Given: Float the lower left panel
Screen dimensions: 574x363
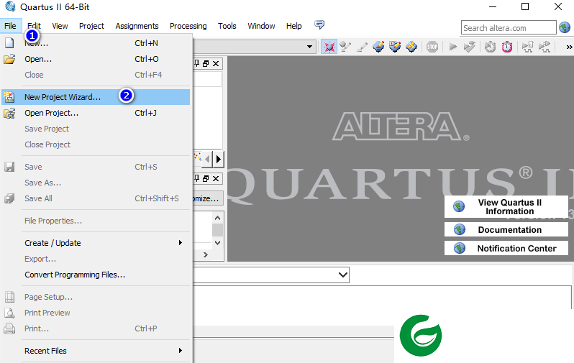Looking at the screenshot, I should 206,178.
